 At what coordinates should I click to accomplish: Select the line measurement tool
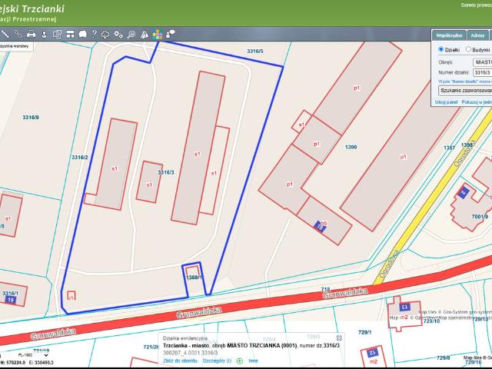(x=5, y=35)
